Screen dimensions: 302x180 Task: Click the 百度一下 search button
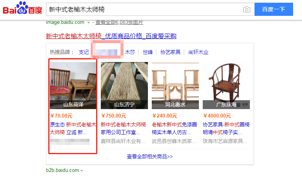click(274, 9)
